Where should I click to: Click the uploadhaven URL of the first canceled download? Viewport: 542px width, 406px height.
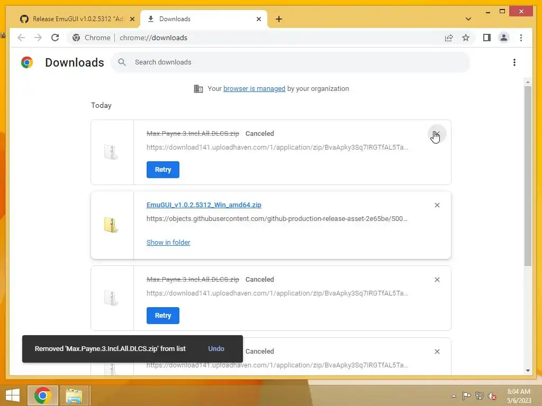pyautogui.click(x=277, y=147)
